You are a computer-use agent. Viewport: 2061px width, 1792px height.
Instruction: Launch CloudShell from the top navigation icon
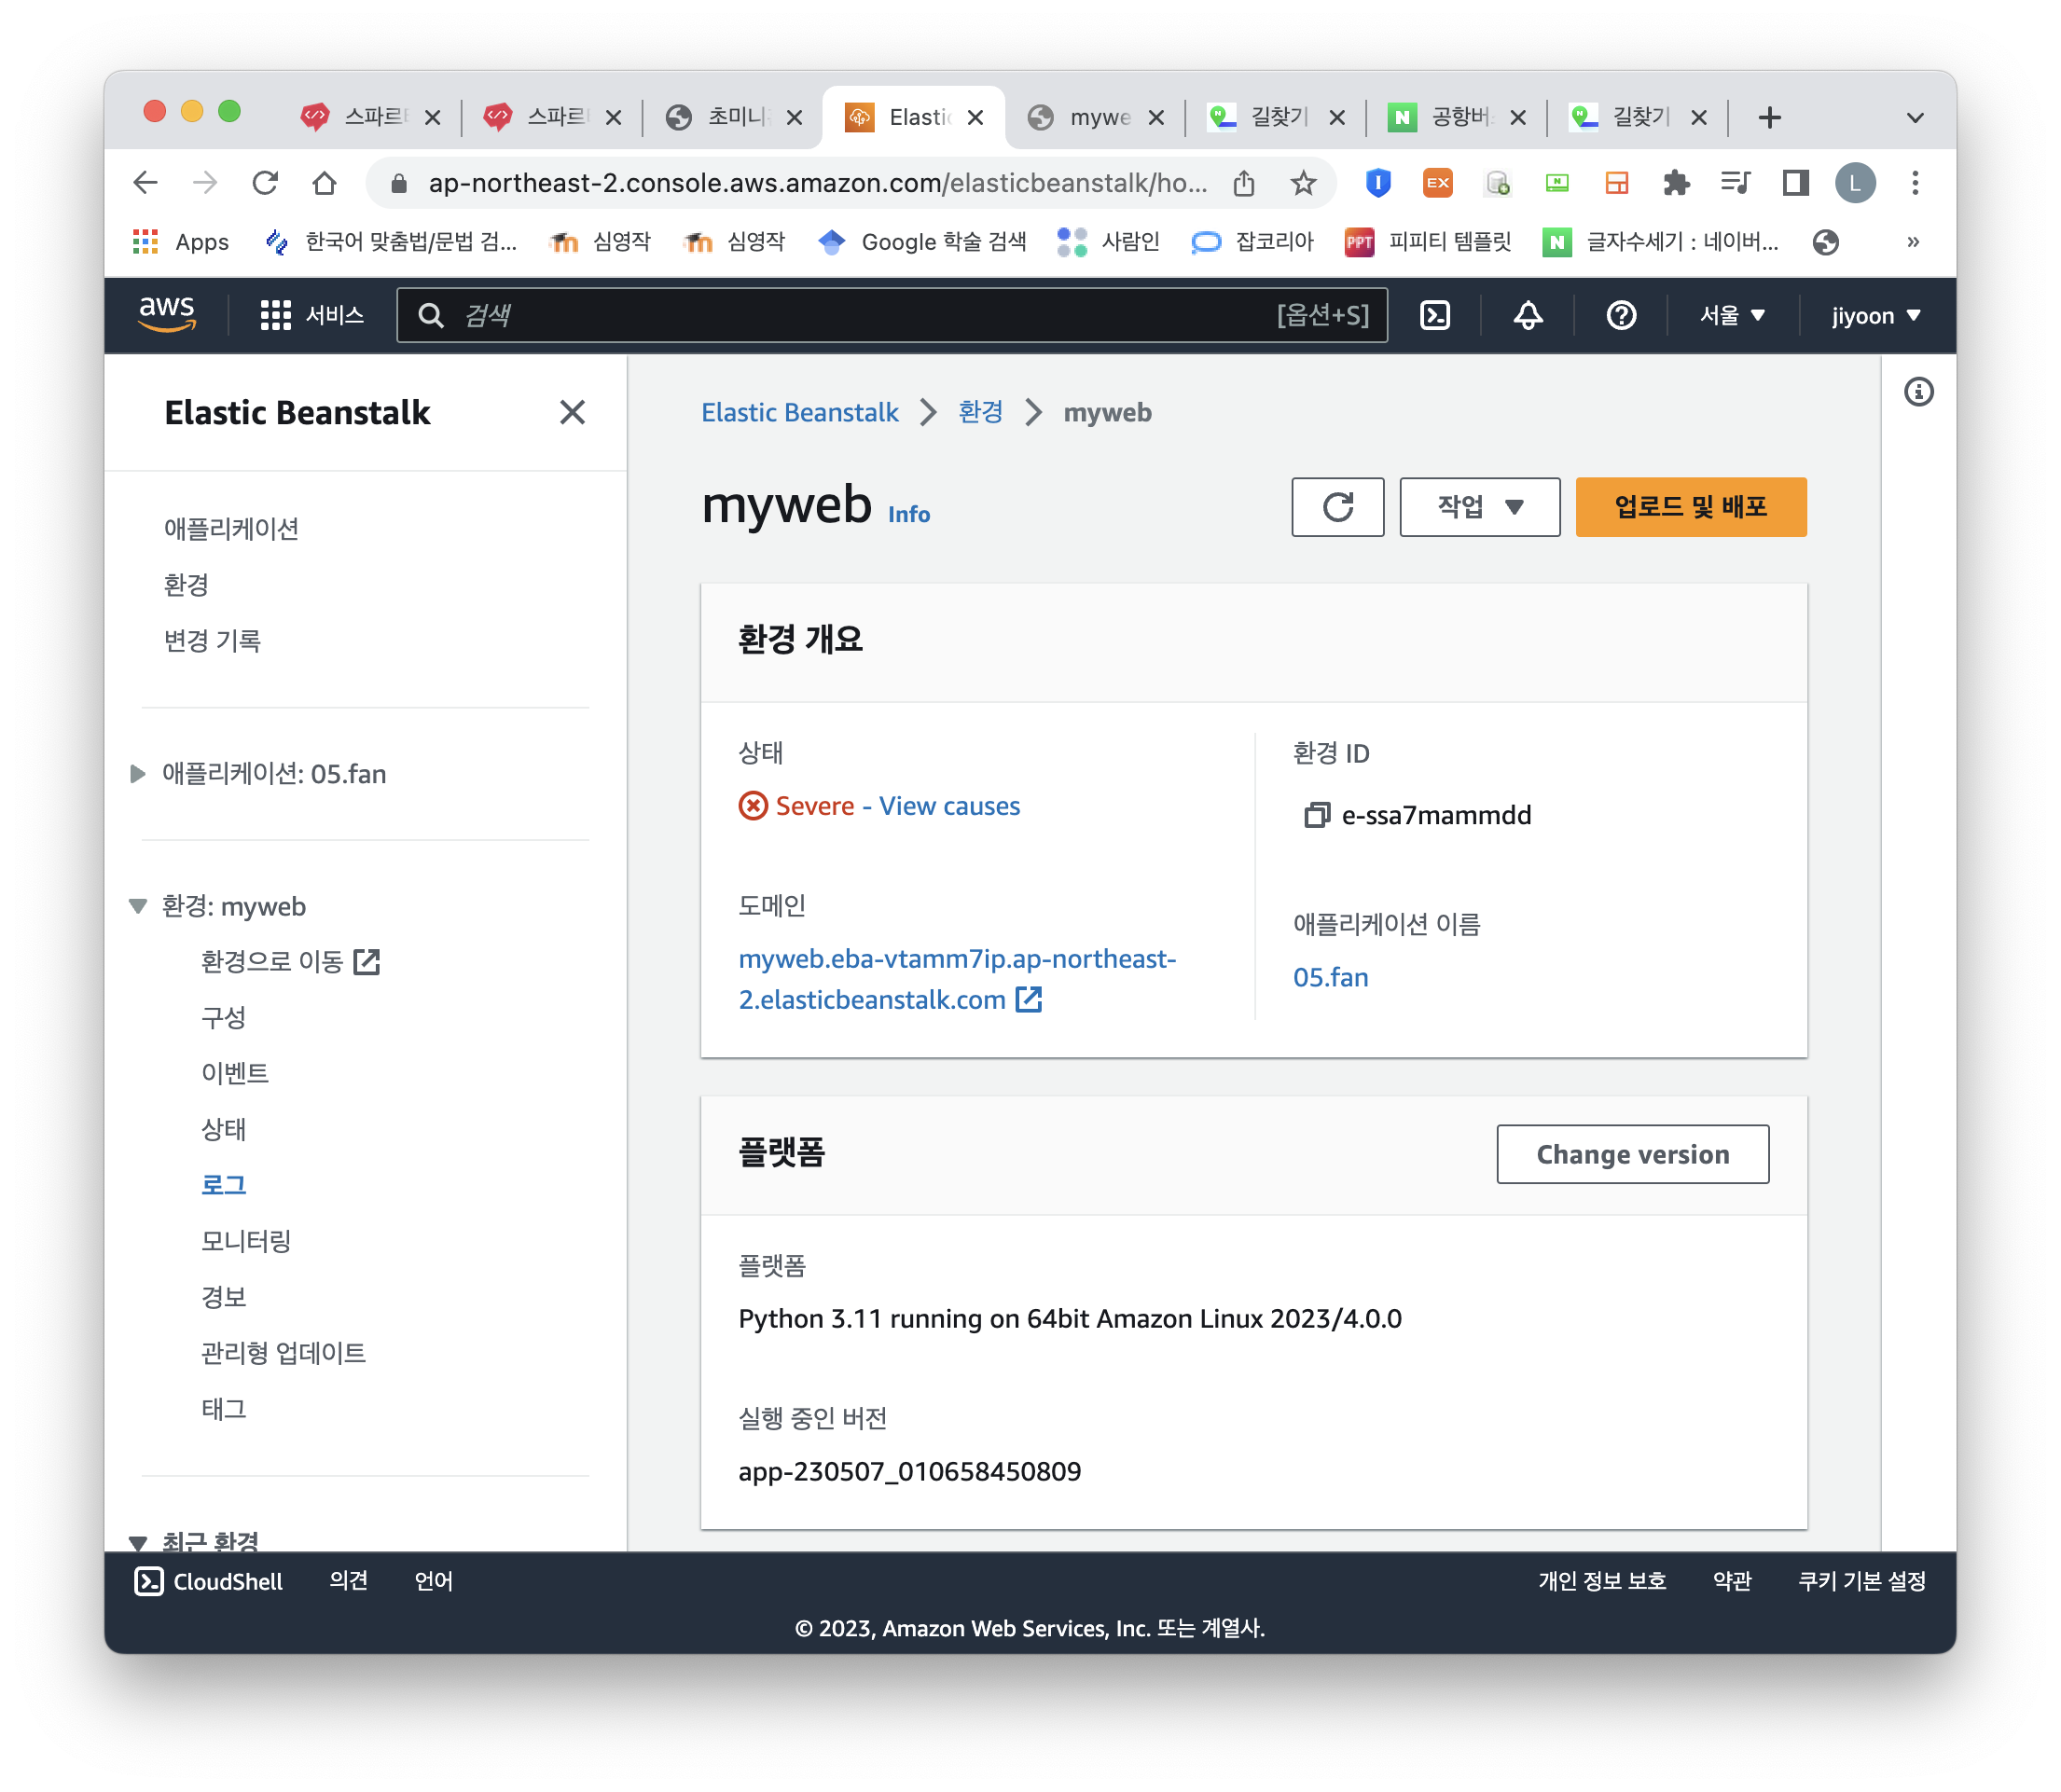click(1435, 316)
